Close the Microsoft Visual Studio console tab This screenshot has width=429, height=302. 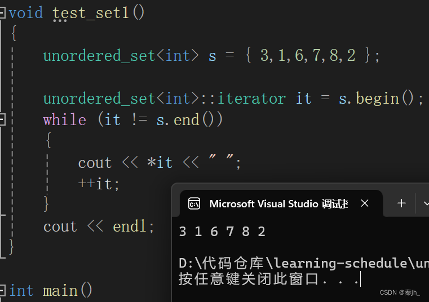365,203
